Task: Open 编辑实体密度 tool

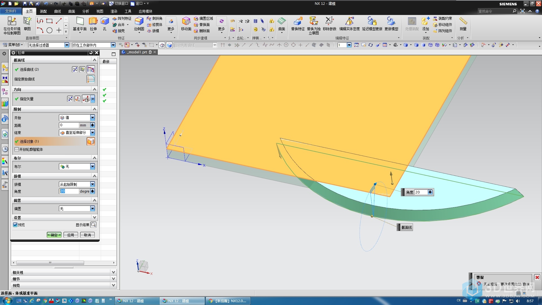Action: [349, 24]
